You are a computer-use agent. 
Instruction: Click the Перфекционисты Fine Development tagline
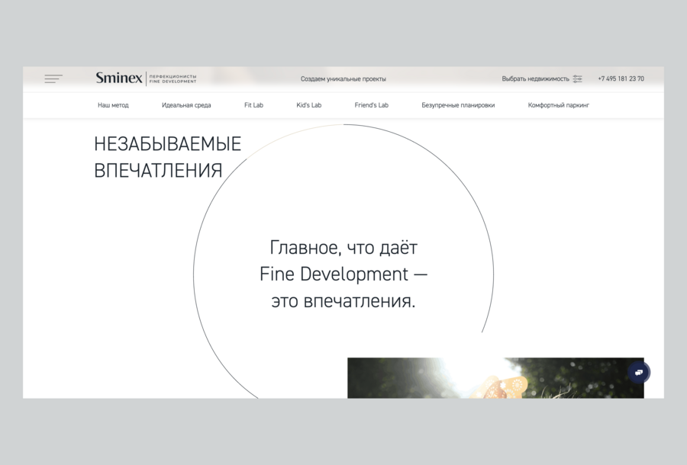[x=173, y=79]
